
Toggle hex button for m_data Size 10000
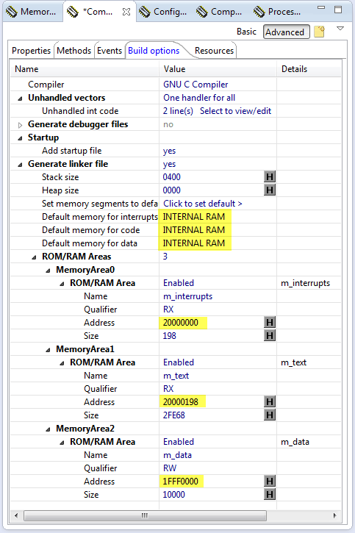point(270,494)
